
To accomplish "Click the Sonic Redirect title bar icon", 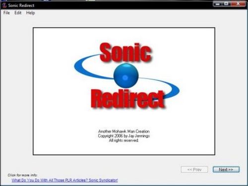I will (4, 5).
